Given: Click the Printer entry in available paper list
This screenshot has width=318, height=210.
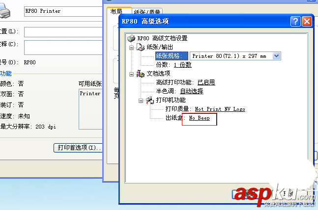Looking at the screenshot, I should pos(90,93).
